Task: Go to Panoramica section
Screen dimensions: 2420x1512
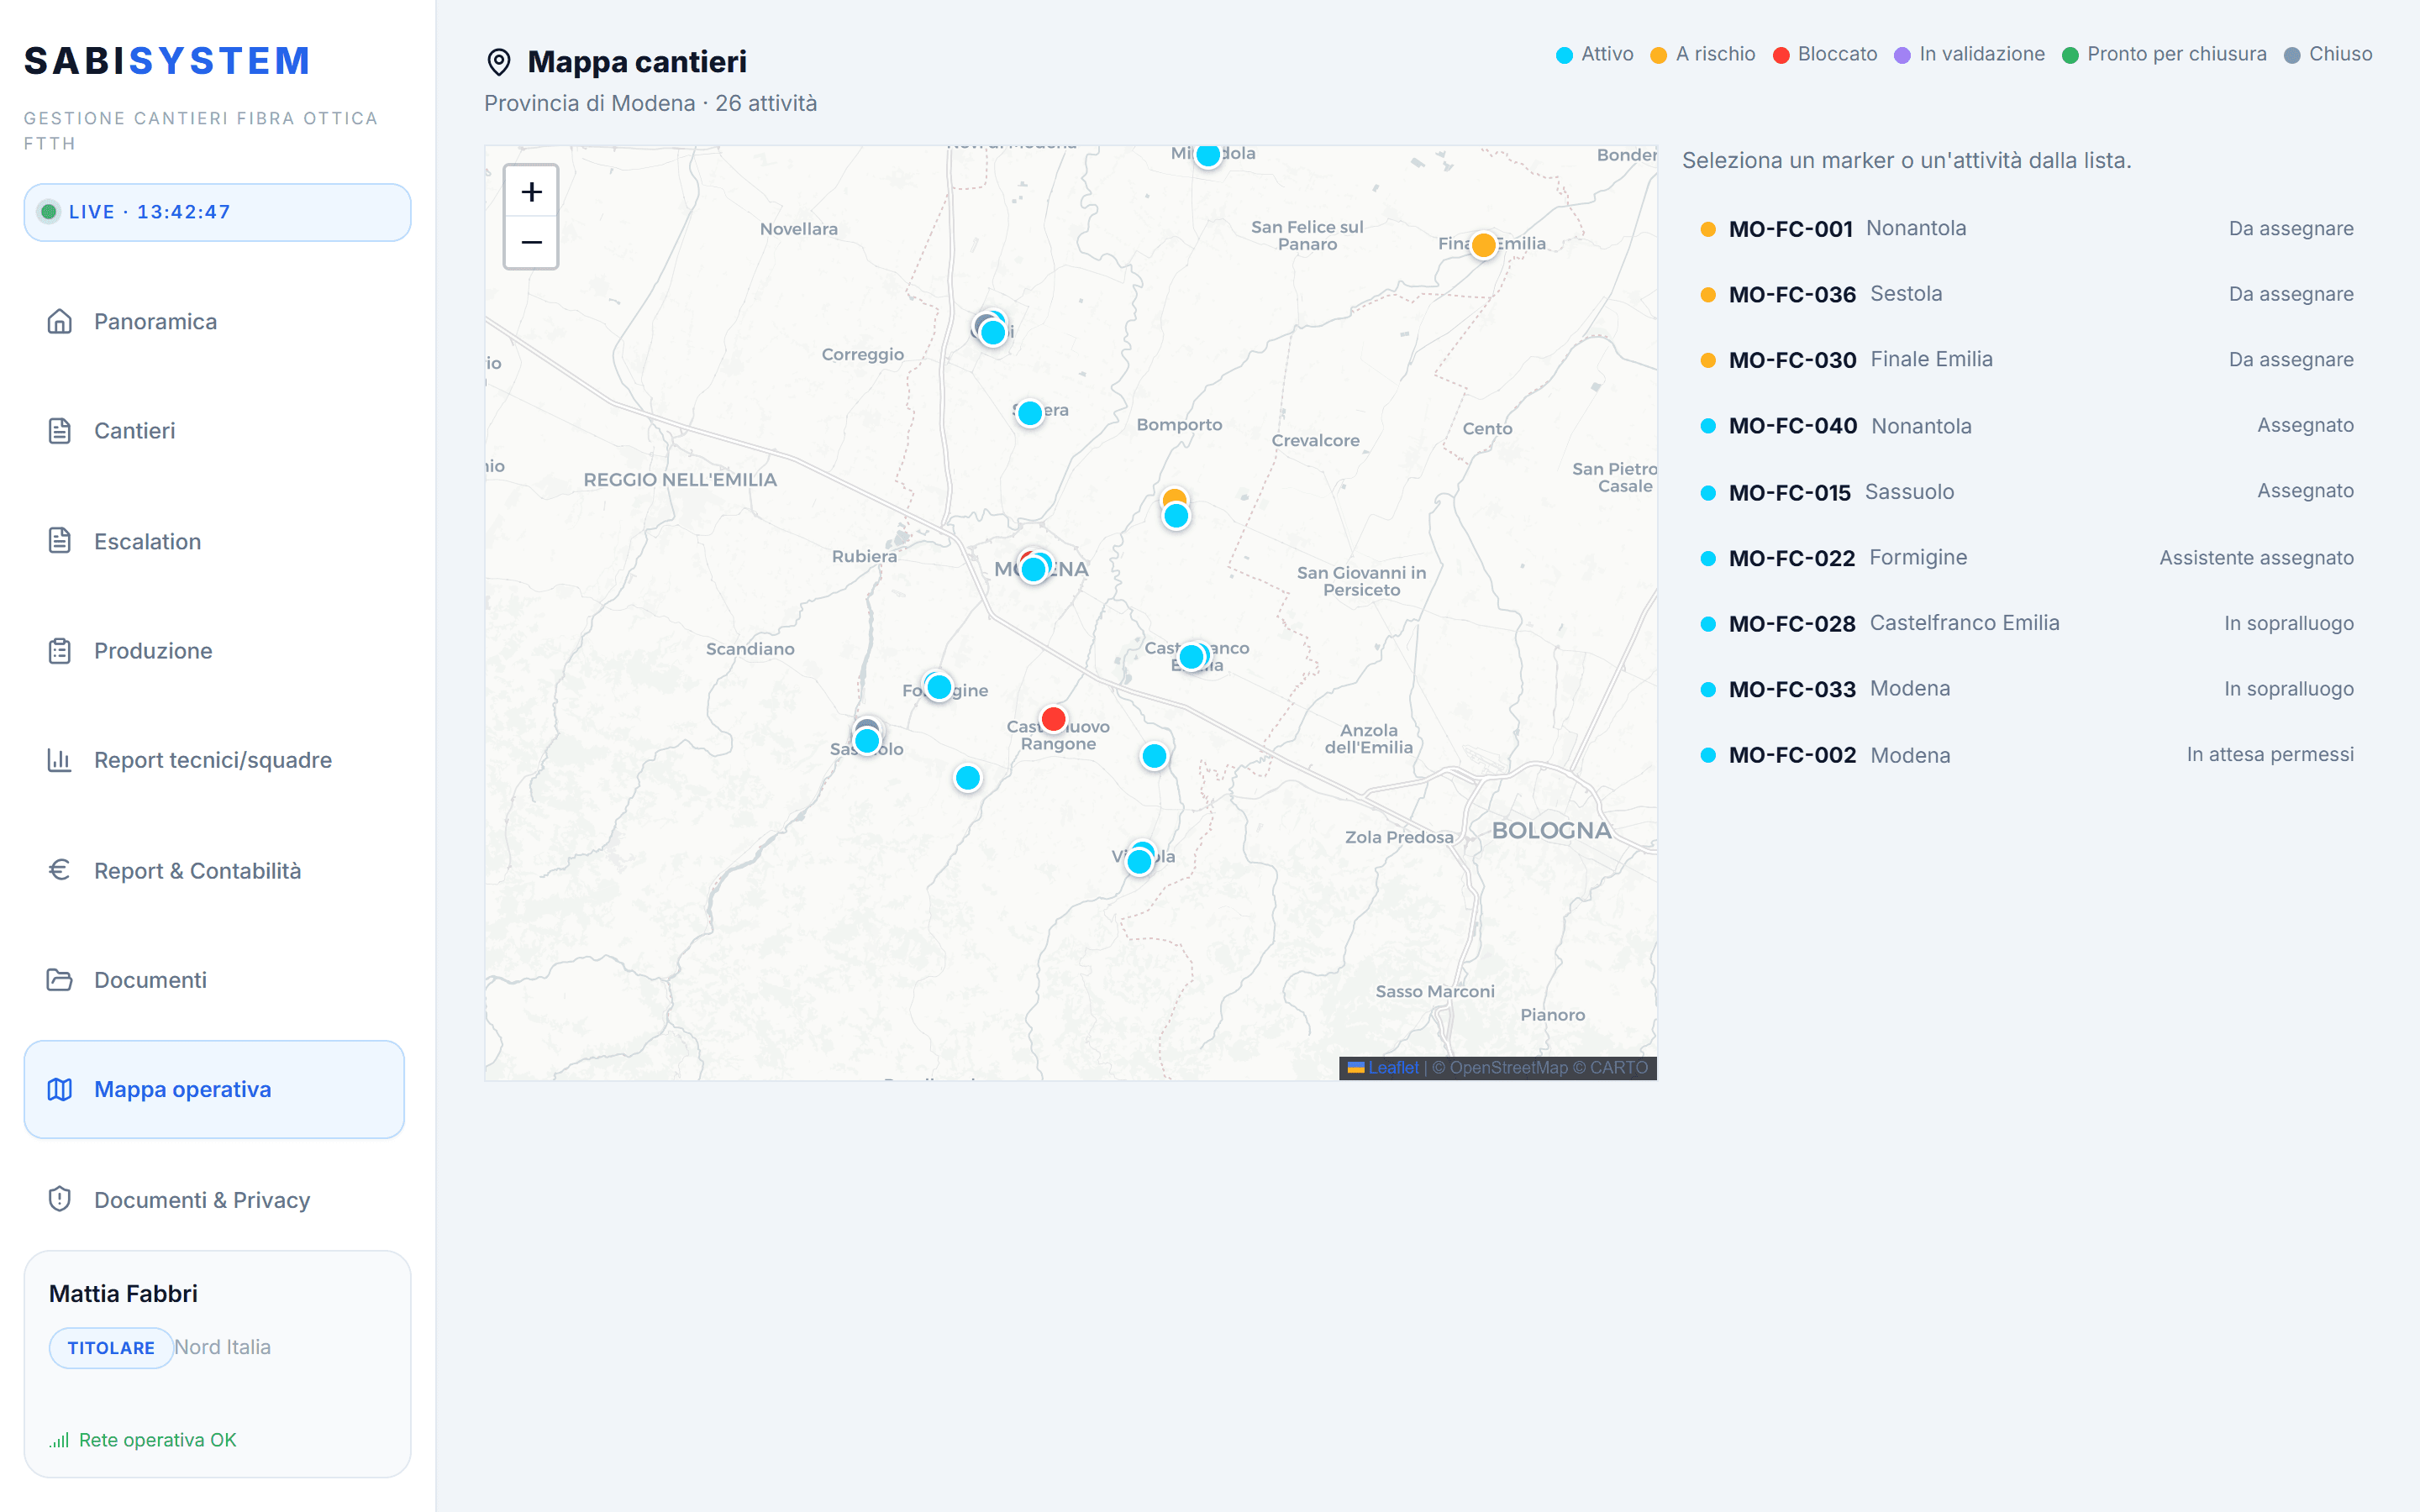Action: point(214,321)
